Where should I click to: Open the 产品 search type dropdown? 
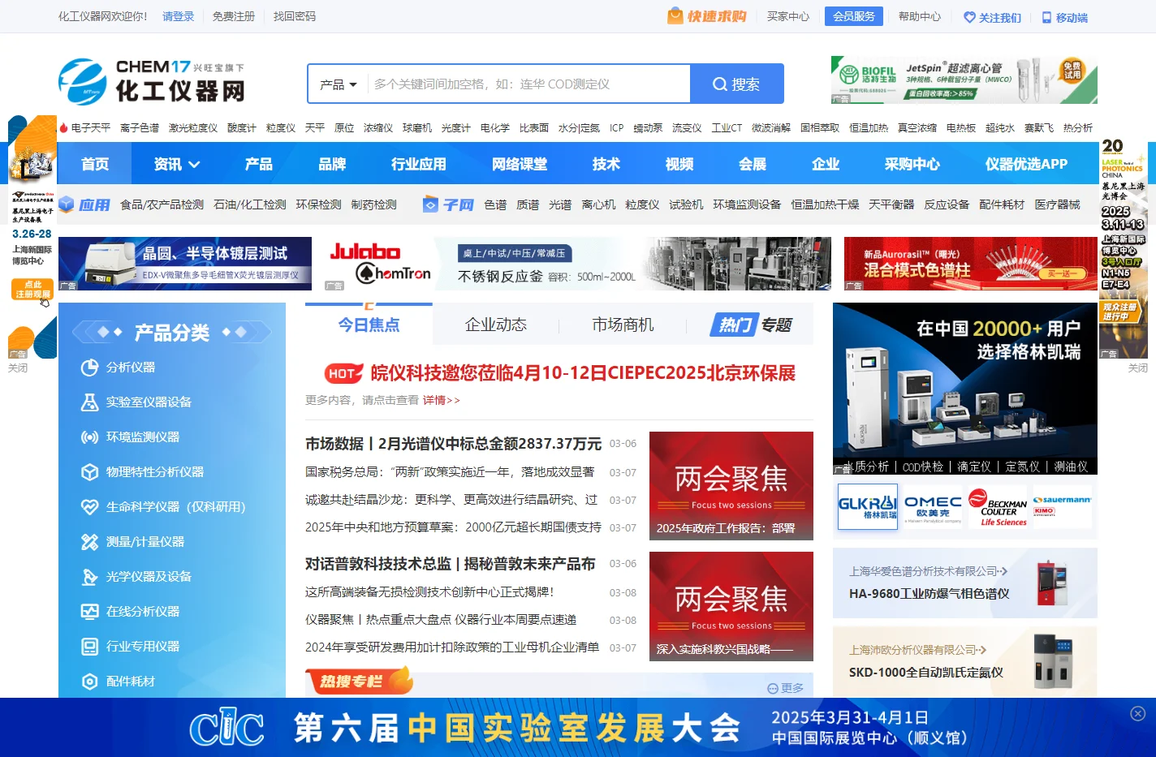(x=338, y=84)
